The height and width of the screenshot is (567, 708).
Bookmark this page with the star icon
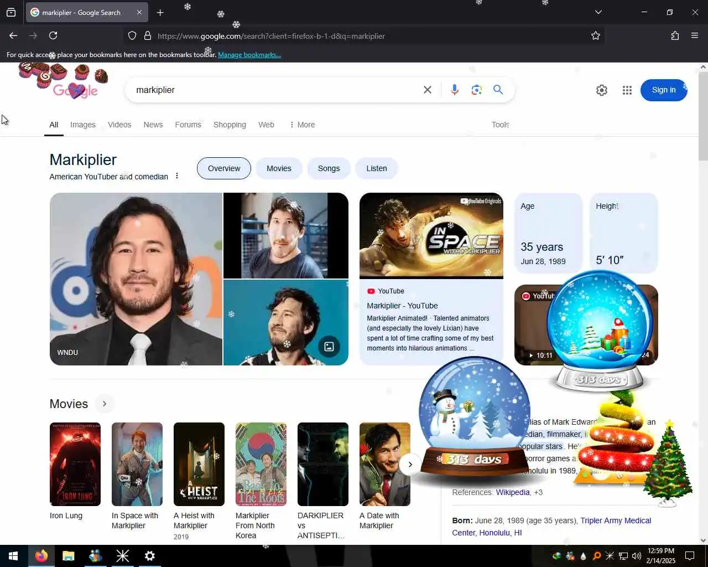coord(596,35)
